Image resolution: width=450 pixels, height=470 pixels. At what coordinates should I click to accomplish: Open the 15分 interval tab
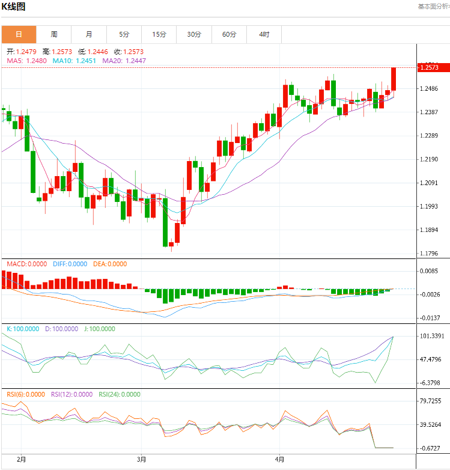click(x=159, y=34)
